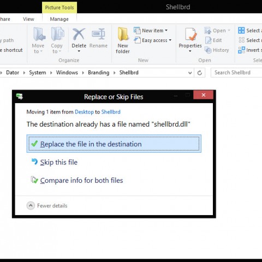Click the Move to folder icon
262x262 pixels.
[x=39, y=34]
